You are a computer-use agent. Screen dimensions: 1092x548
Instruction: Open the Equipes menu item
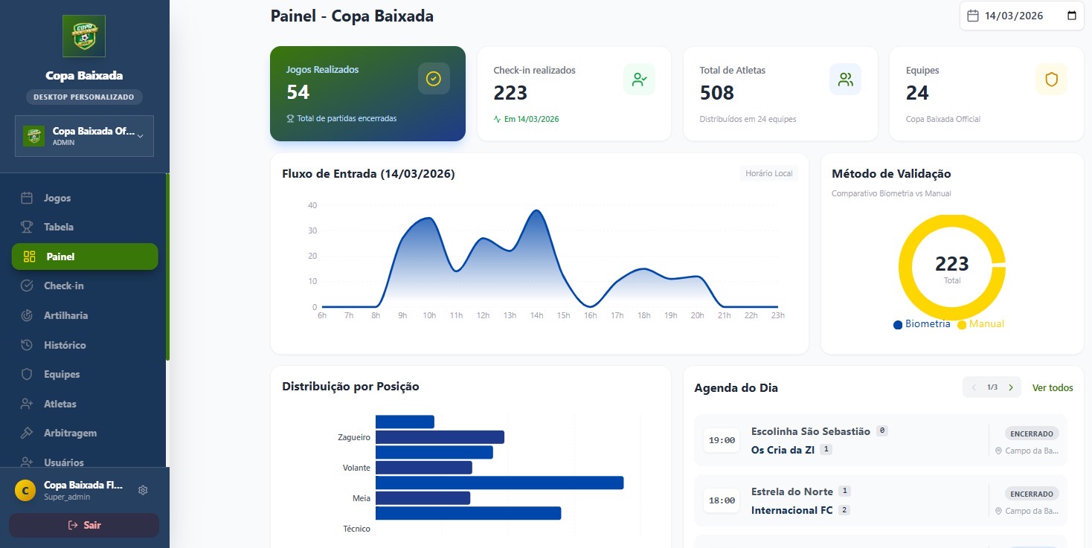85,374
